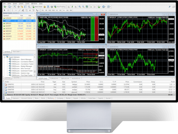Open the Account History terminal tab
Image resolution: width=178 pixels, height=134 pixels.
click(x=27, y=98)
